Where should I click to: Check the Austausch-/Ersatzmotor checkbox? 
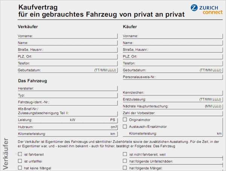(125, 127)
